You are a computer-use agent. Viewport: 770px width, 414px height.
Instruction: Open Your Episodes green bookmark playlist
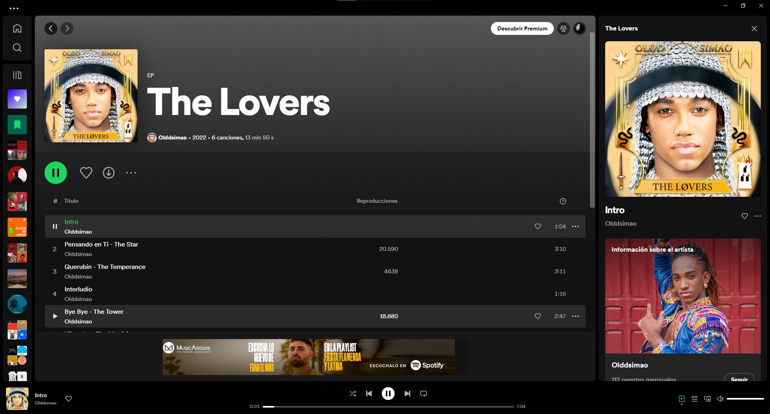[17, 125]
